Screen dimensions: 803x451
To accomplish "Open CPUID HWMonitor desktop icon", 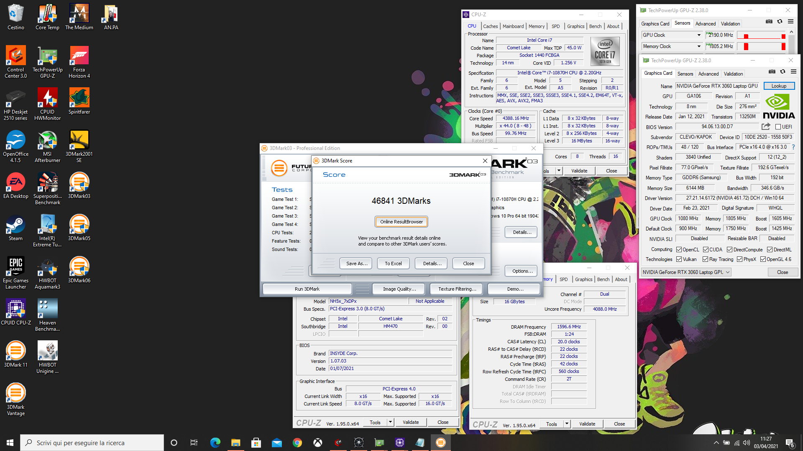I will pyautogui.click(x=47, y=104).
